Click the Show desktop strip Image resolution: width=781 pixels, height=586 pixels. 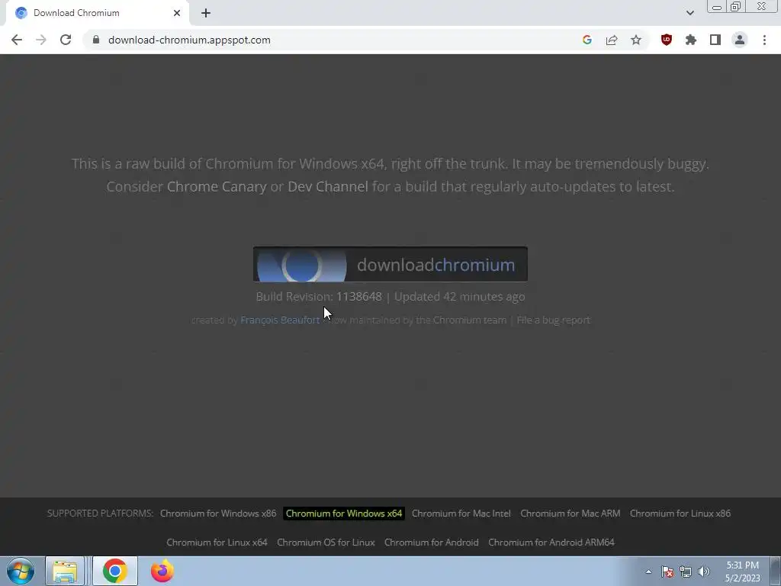coord(776,572)
